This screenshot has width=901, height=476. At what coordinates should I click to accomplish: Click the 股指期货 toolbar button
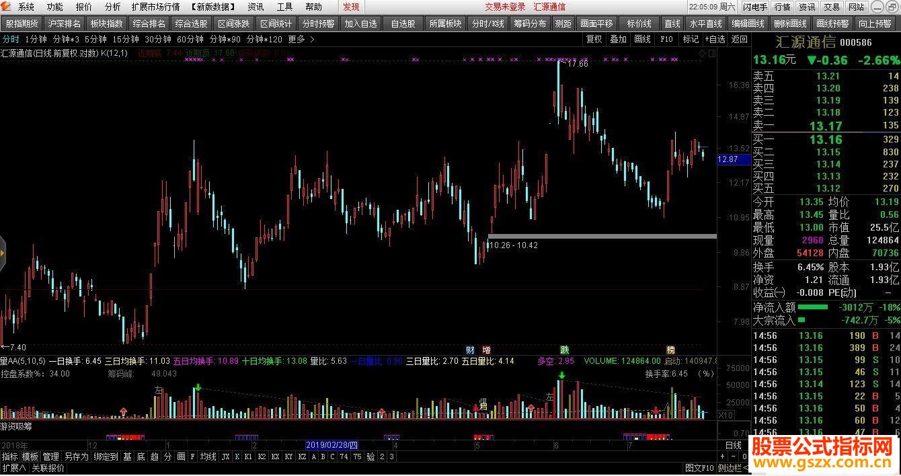coord(22,23)
